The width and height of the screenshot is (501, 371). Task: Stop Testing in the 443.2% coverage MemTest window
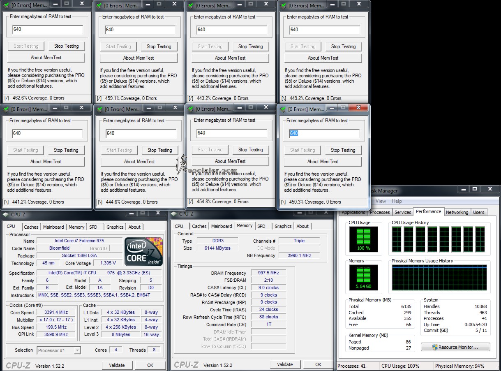251,46
